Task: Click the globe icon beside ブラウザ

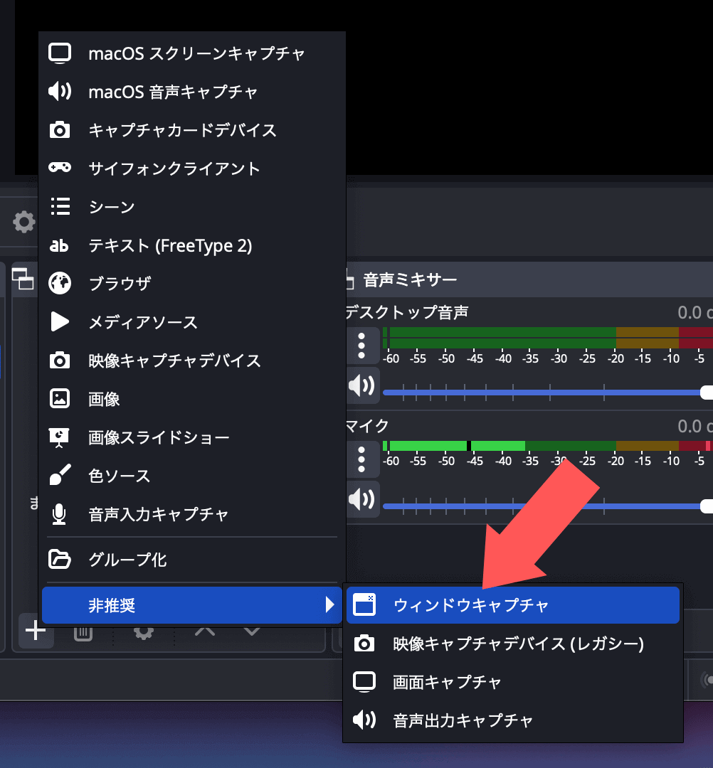Action: pos(60,284)
